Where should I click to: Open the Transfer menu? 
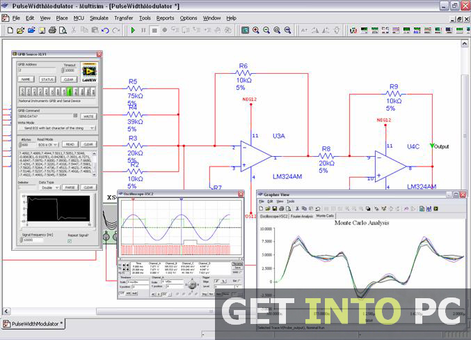pyautogui.click(x=123, y=18)
